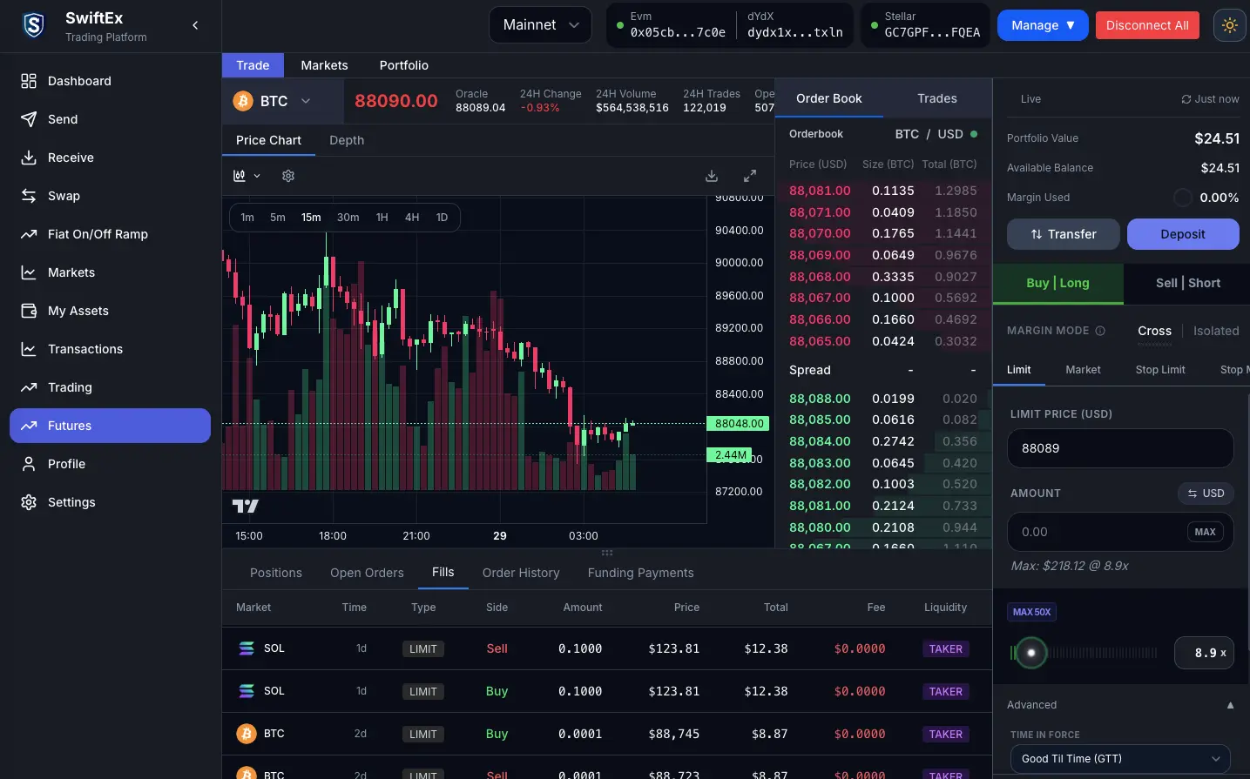The width and height of the screenshot is (1250, 779).
Task: Open the chart settings gear
Action: [x=287, y=175]
